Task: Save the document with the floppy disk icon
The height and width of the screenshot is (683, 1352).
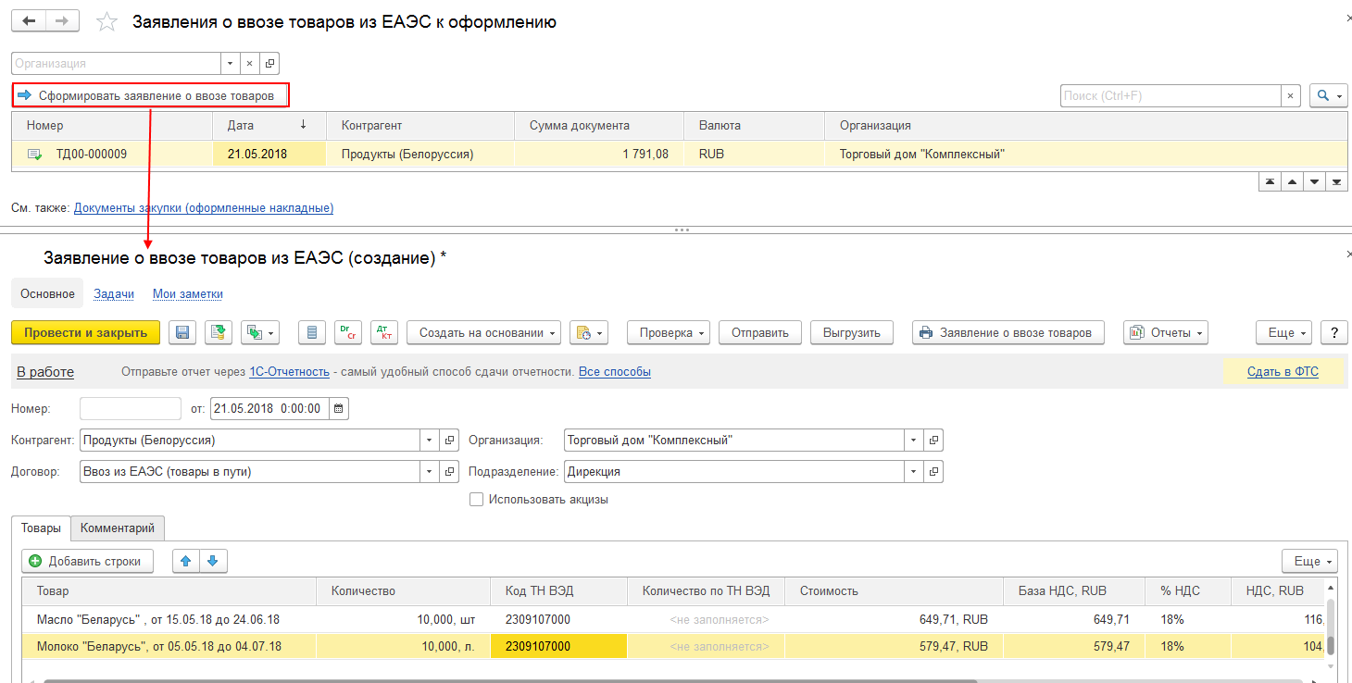Action: point(182,333)
